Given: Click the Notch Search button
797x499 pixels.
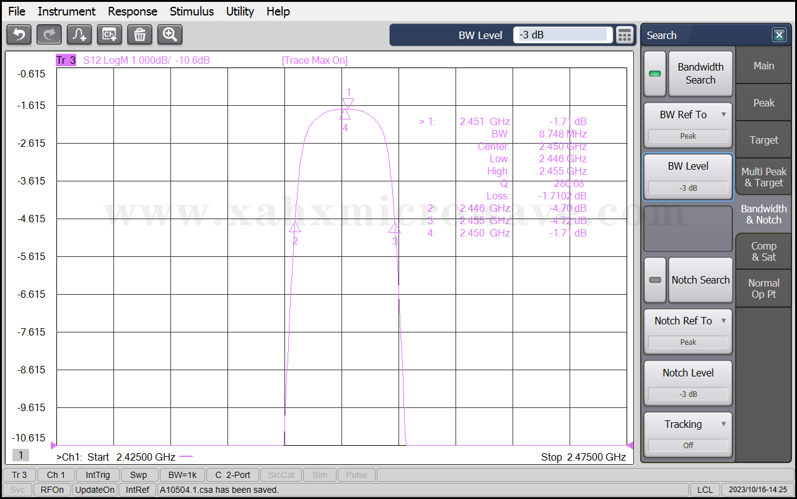Looking at the screenshot, I should tap(700, 280).
